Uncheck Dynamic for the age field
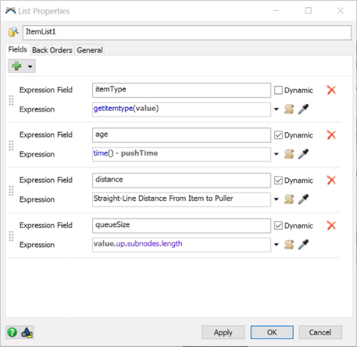The width and height of the screenshot is (357, 347). click(278, 135)
